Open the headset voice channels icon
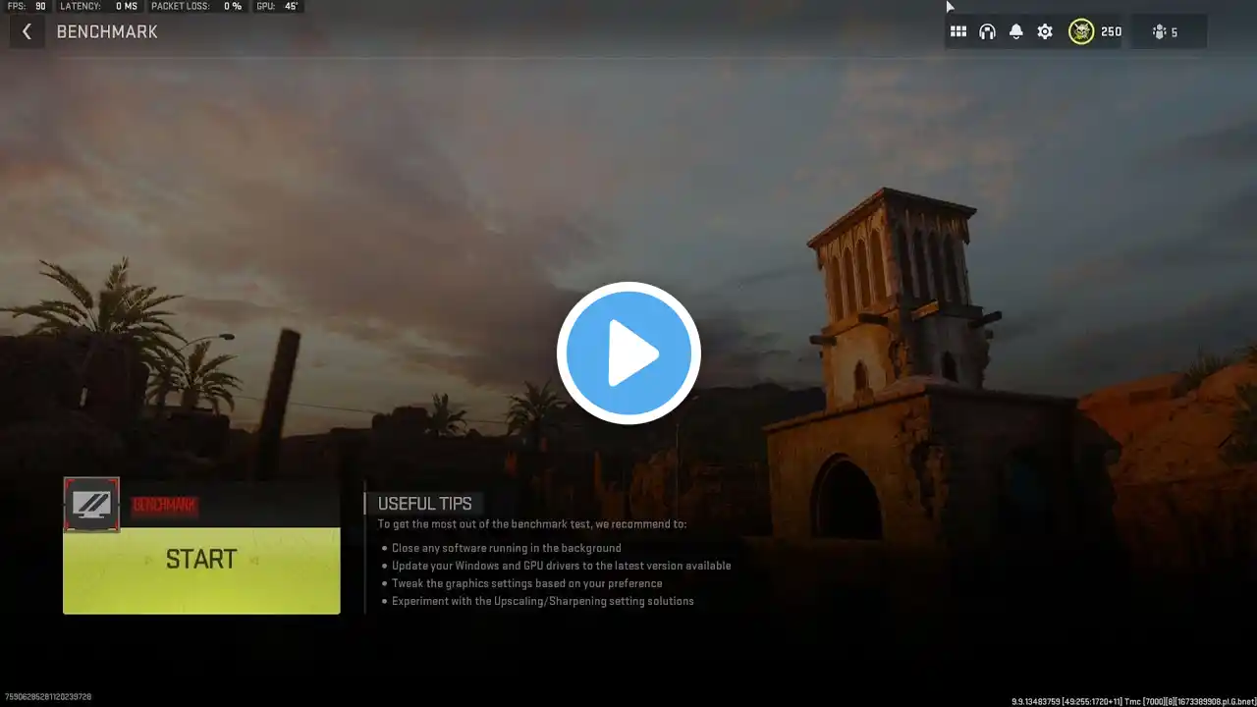Image resolution: width=1257 pixels, height=707 pixels. (987, 32)
